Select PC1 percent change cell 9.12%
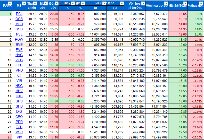The height and width of the screenshot is (140, 204). [x=196, y=13]
